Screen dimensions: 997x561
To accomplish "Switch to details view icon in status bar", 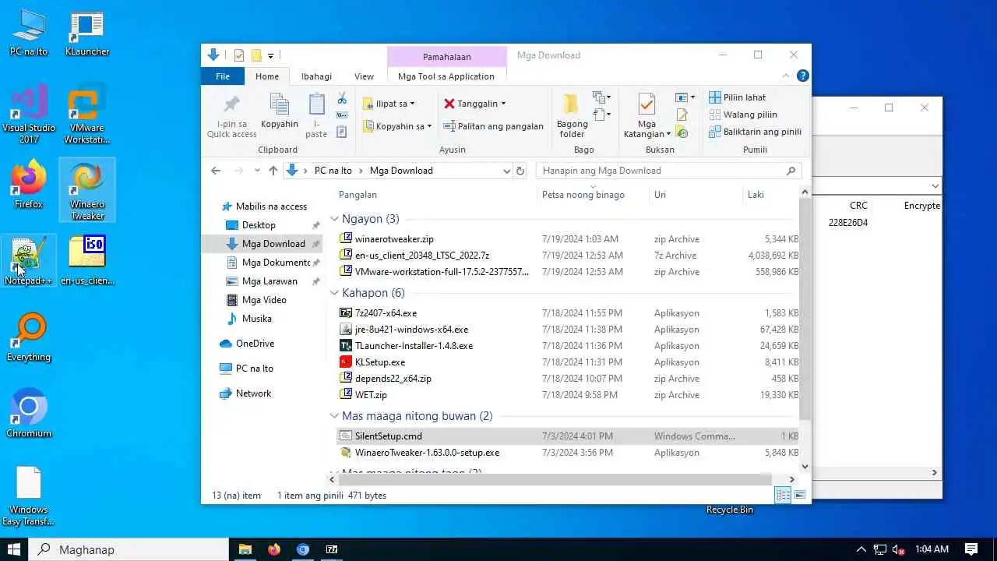I will [783, 496].
